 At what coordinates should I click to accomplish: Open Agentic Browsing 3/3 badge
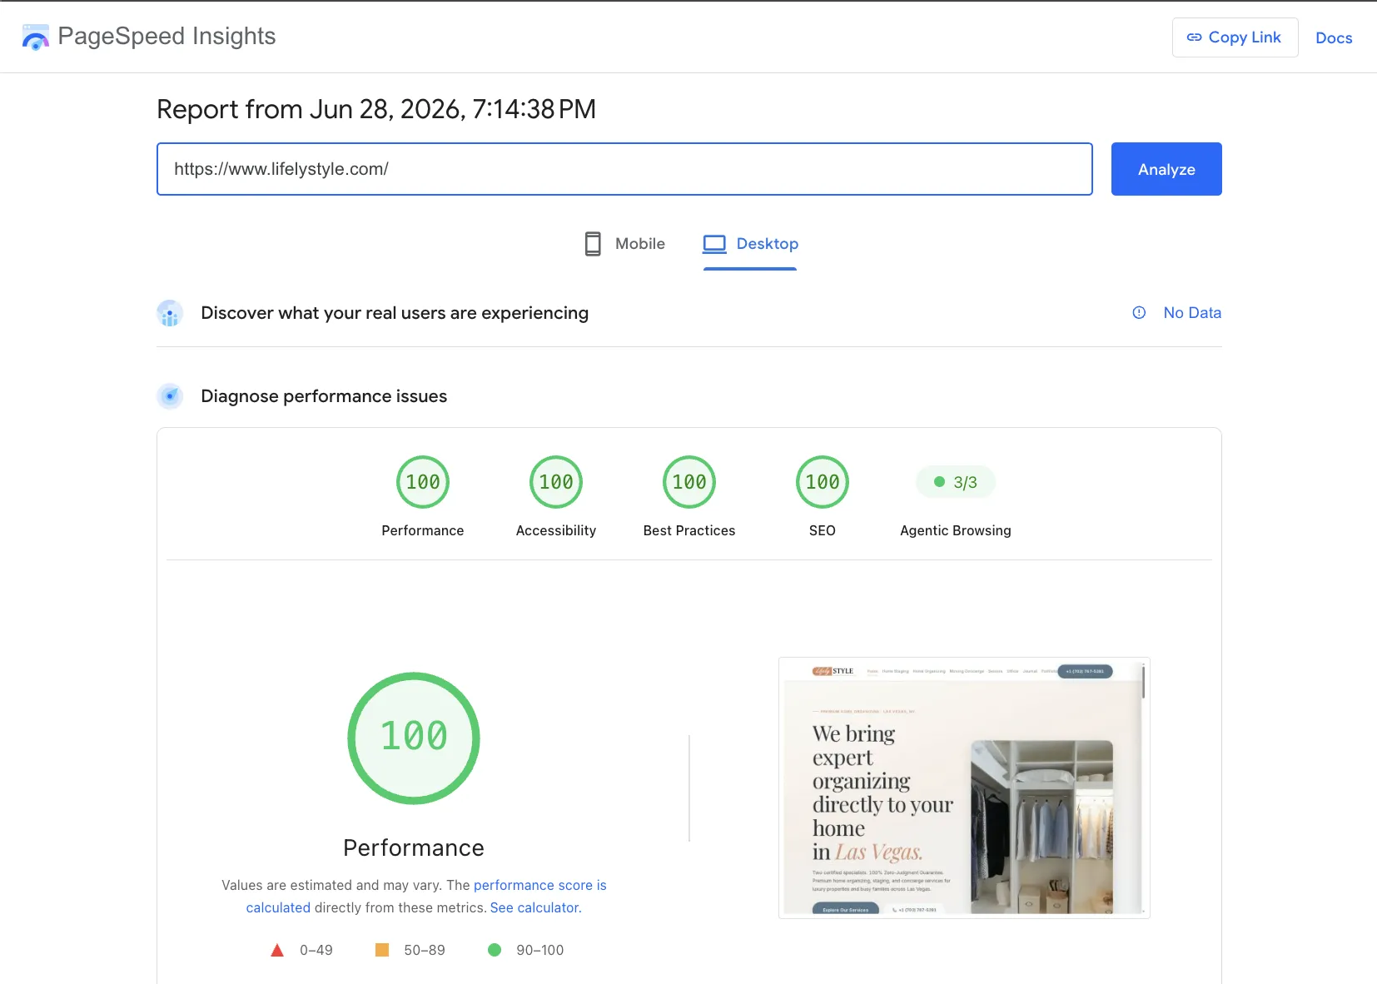pyautogui.click(x=956, y=482)
